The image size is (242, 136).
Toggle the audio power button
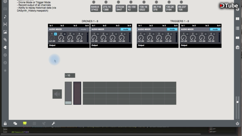pos(237,124)
